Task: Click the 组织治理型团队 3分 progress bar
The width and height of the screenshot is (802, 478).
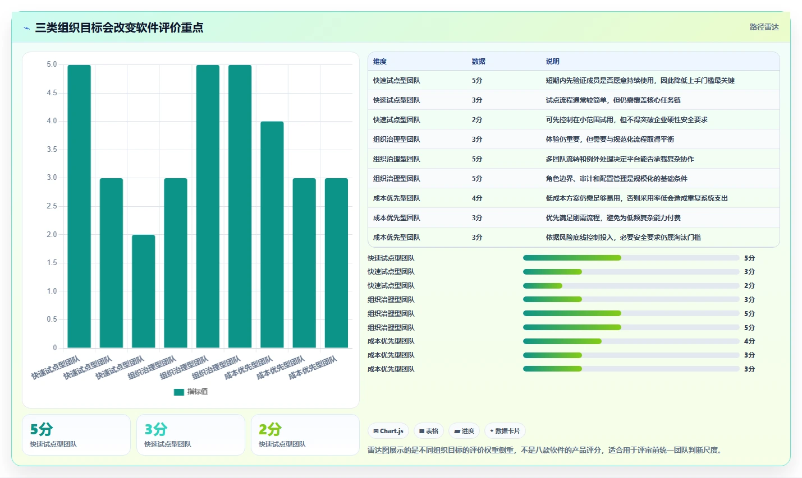Action: [x=631, y=300]
